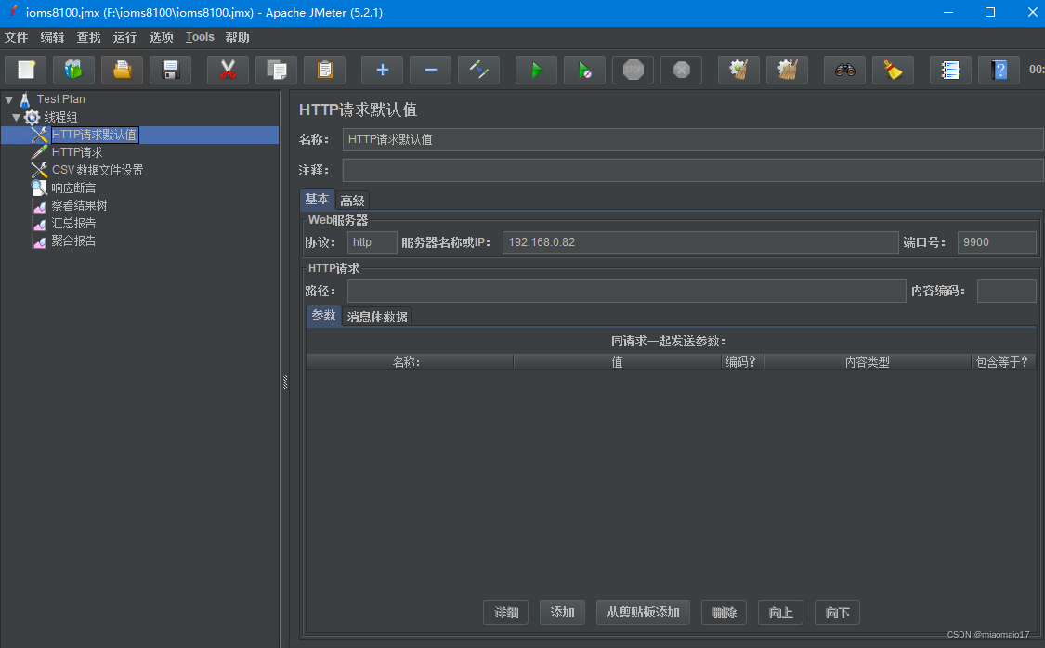Open the 文件 menu
The width and height of the screenshot is (1045, 648).
click(17, 37)
